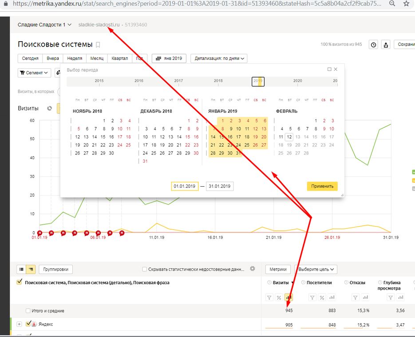Close the Выбор периода popup
This screenshot has height=337, width=415.
[336, 69]
